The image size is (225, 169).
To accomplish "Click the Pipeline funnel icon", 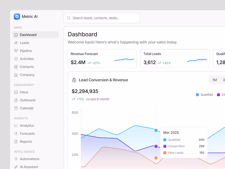I will pos(16,51).
